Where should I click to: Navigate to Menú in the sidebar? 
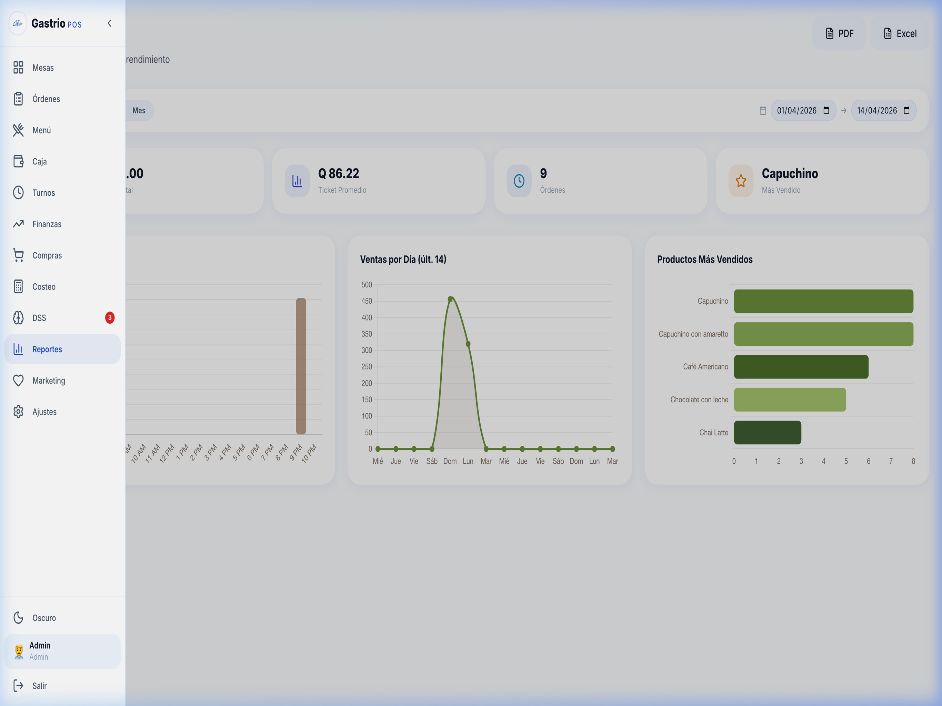(63, 130)
